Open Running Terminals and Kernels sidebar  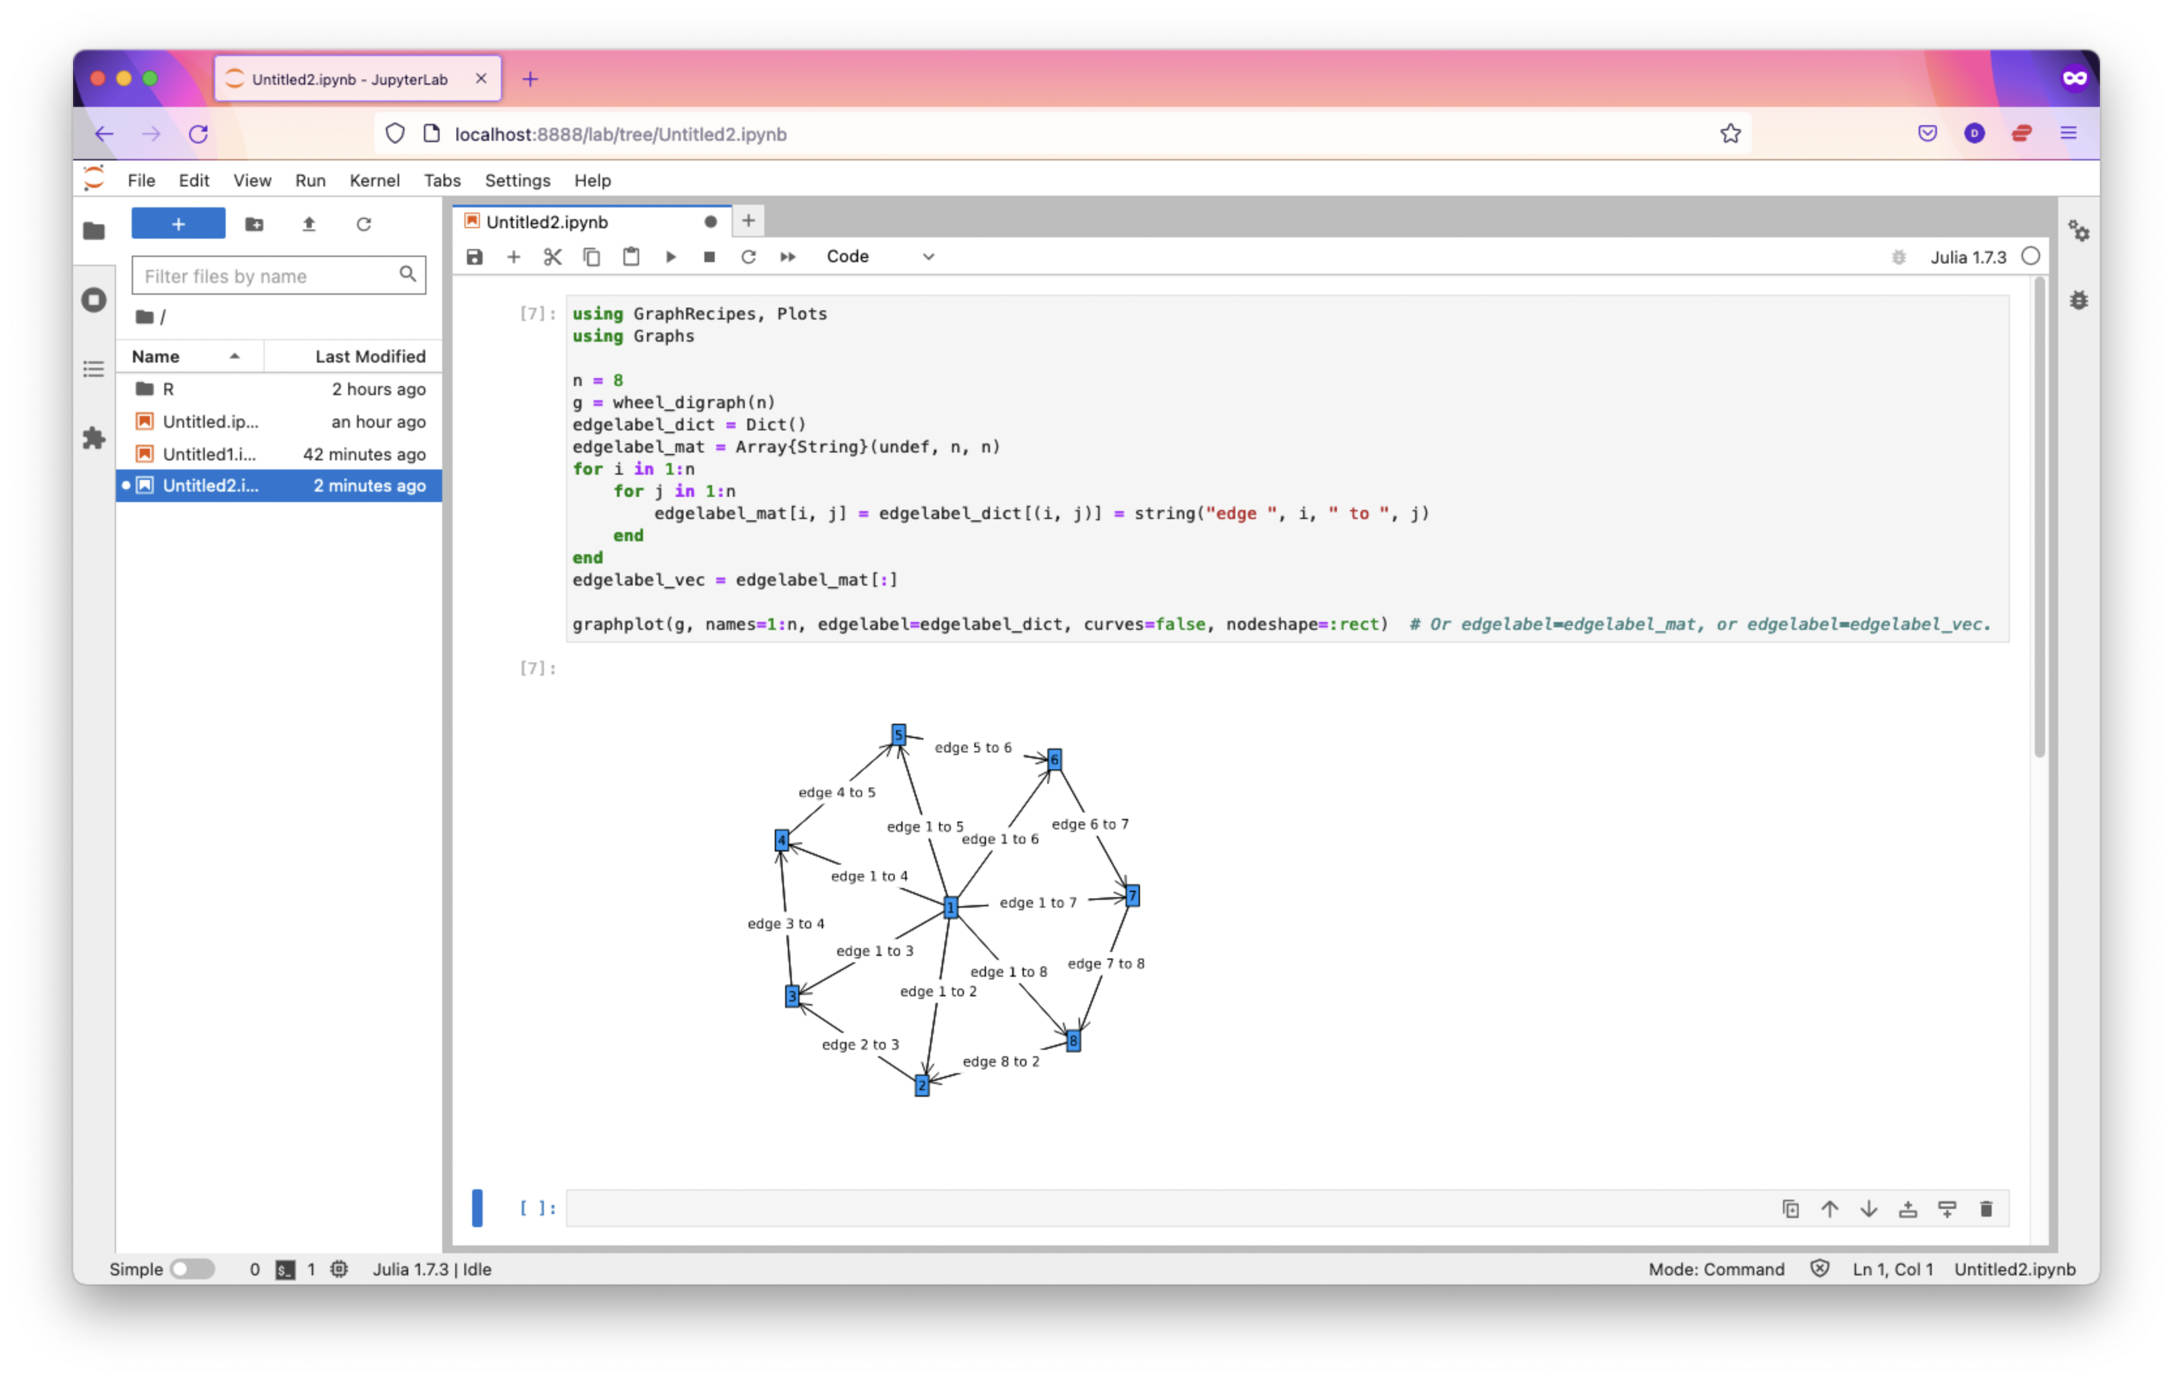(94, 299)
